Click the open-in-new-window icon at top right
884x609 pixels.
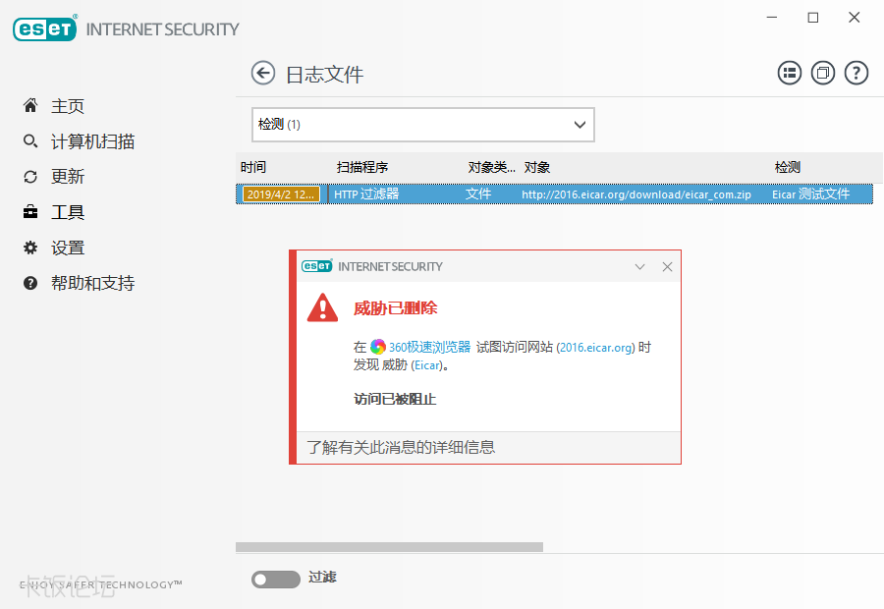823,73
